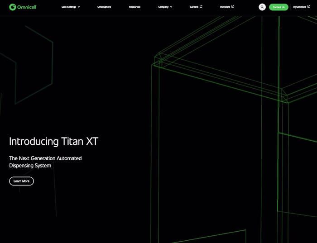317x243 pixels.
Task: Go to the Resources menu item
Action: (134, 7)
